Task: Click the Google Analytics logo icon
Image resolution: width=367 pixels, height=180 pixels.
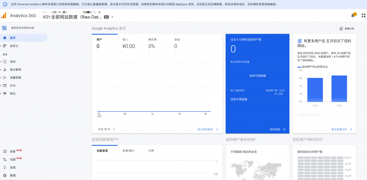Action: pos(4,15)
